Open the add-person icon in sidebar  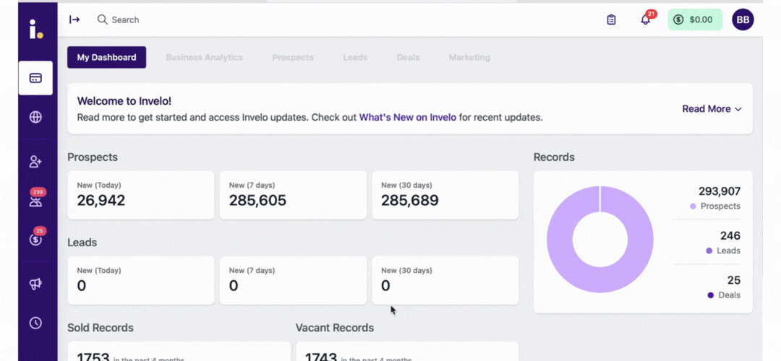[35, 161]
